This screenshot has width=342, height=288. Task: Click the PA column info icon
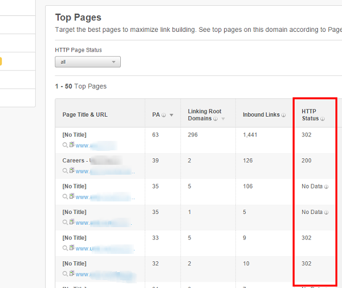click(x=164, y=115)
